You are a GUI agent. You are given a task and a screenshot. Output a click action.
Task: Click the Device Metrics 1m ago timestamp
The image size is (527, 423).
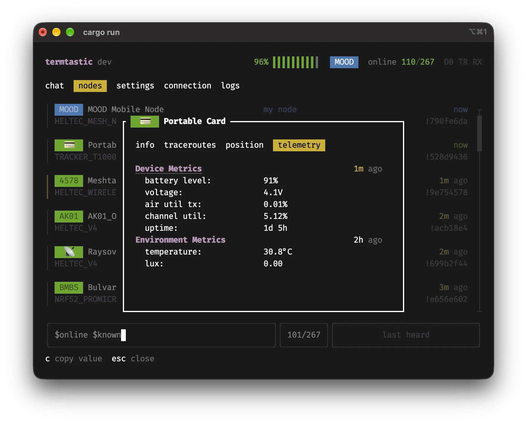click(x=368, y=169)
